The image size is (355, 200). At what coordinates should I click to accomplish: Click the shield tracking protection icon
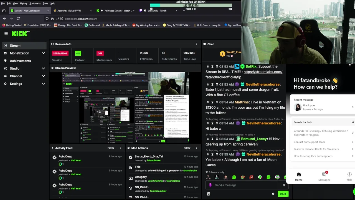(47, 19)
